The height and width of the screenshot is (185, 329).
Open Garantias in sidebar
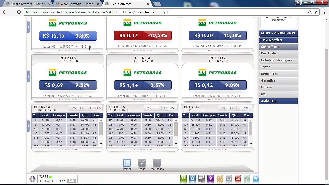(x=278, y=81)
